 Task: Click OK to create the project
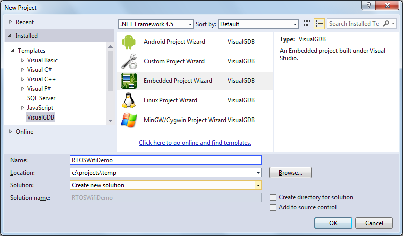click(x=333, y=223)
